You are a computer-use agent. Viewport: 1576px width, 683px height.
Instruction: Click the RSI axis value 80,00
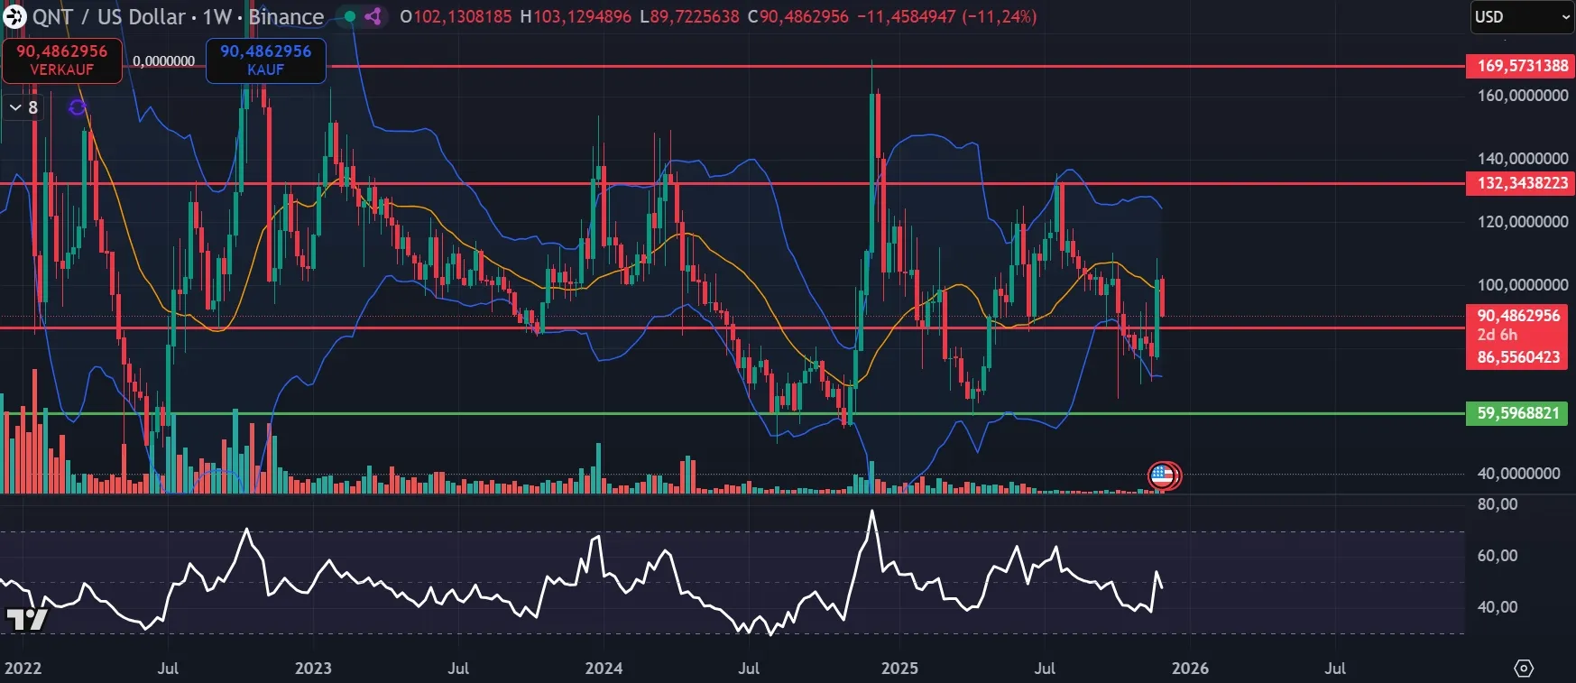(1498, 504)
